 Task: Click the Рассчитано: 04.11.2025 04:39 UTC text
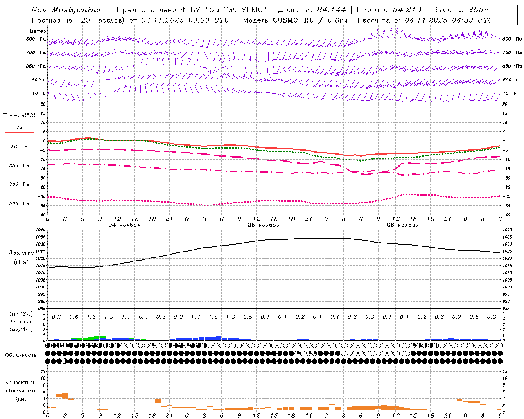click(x=425, y=20)
